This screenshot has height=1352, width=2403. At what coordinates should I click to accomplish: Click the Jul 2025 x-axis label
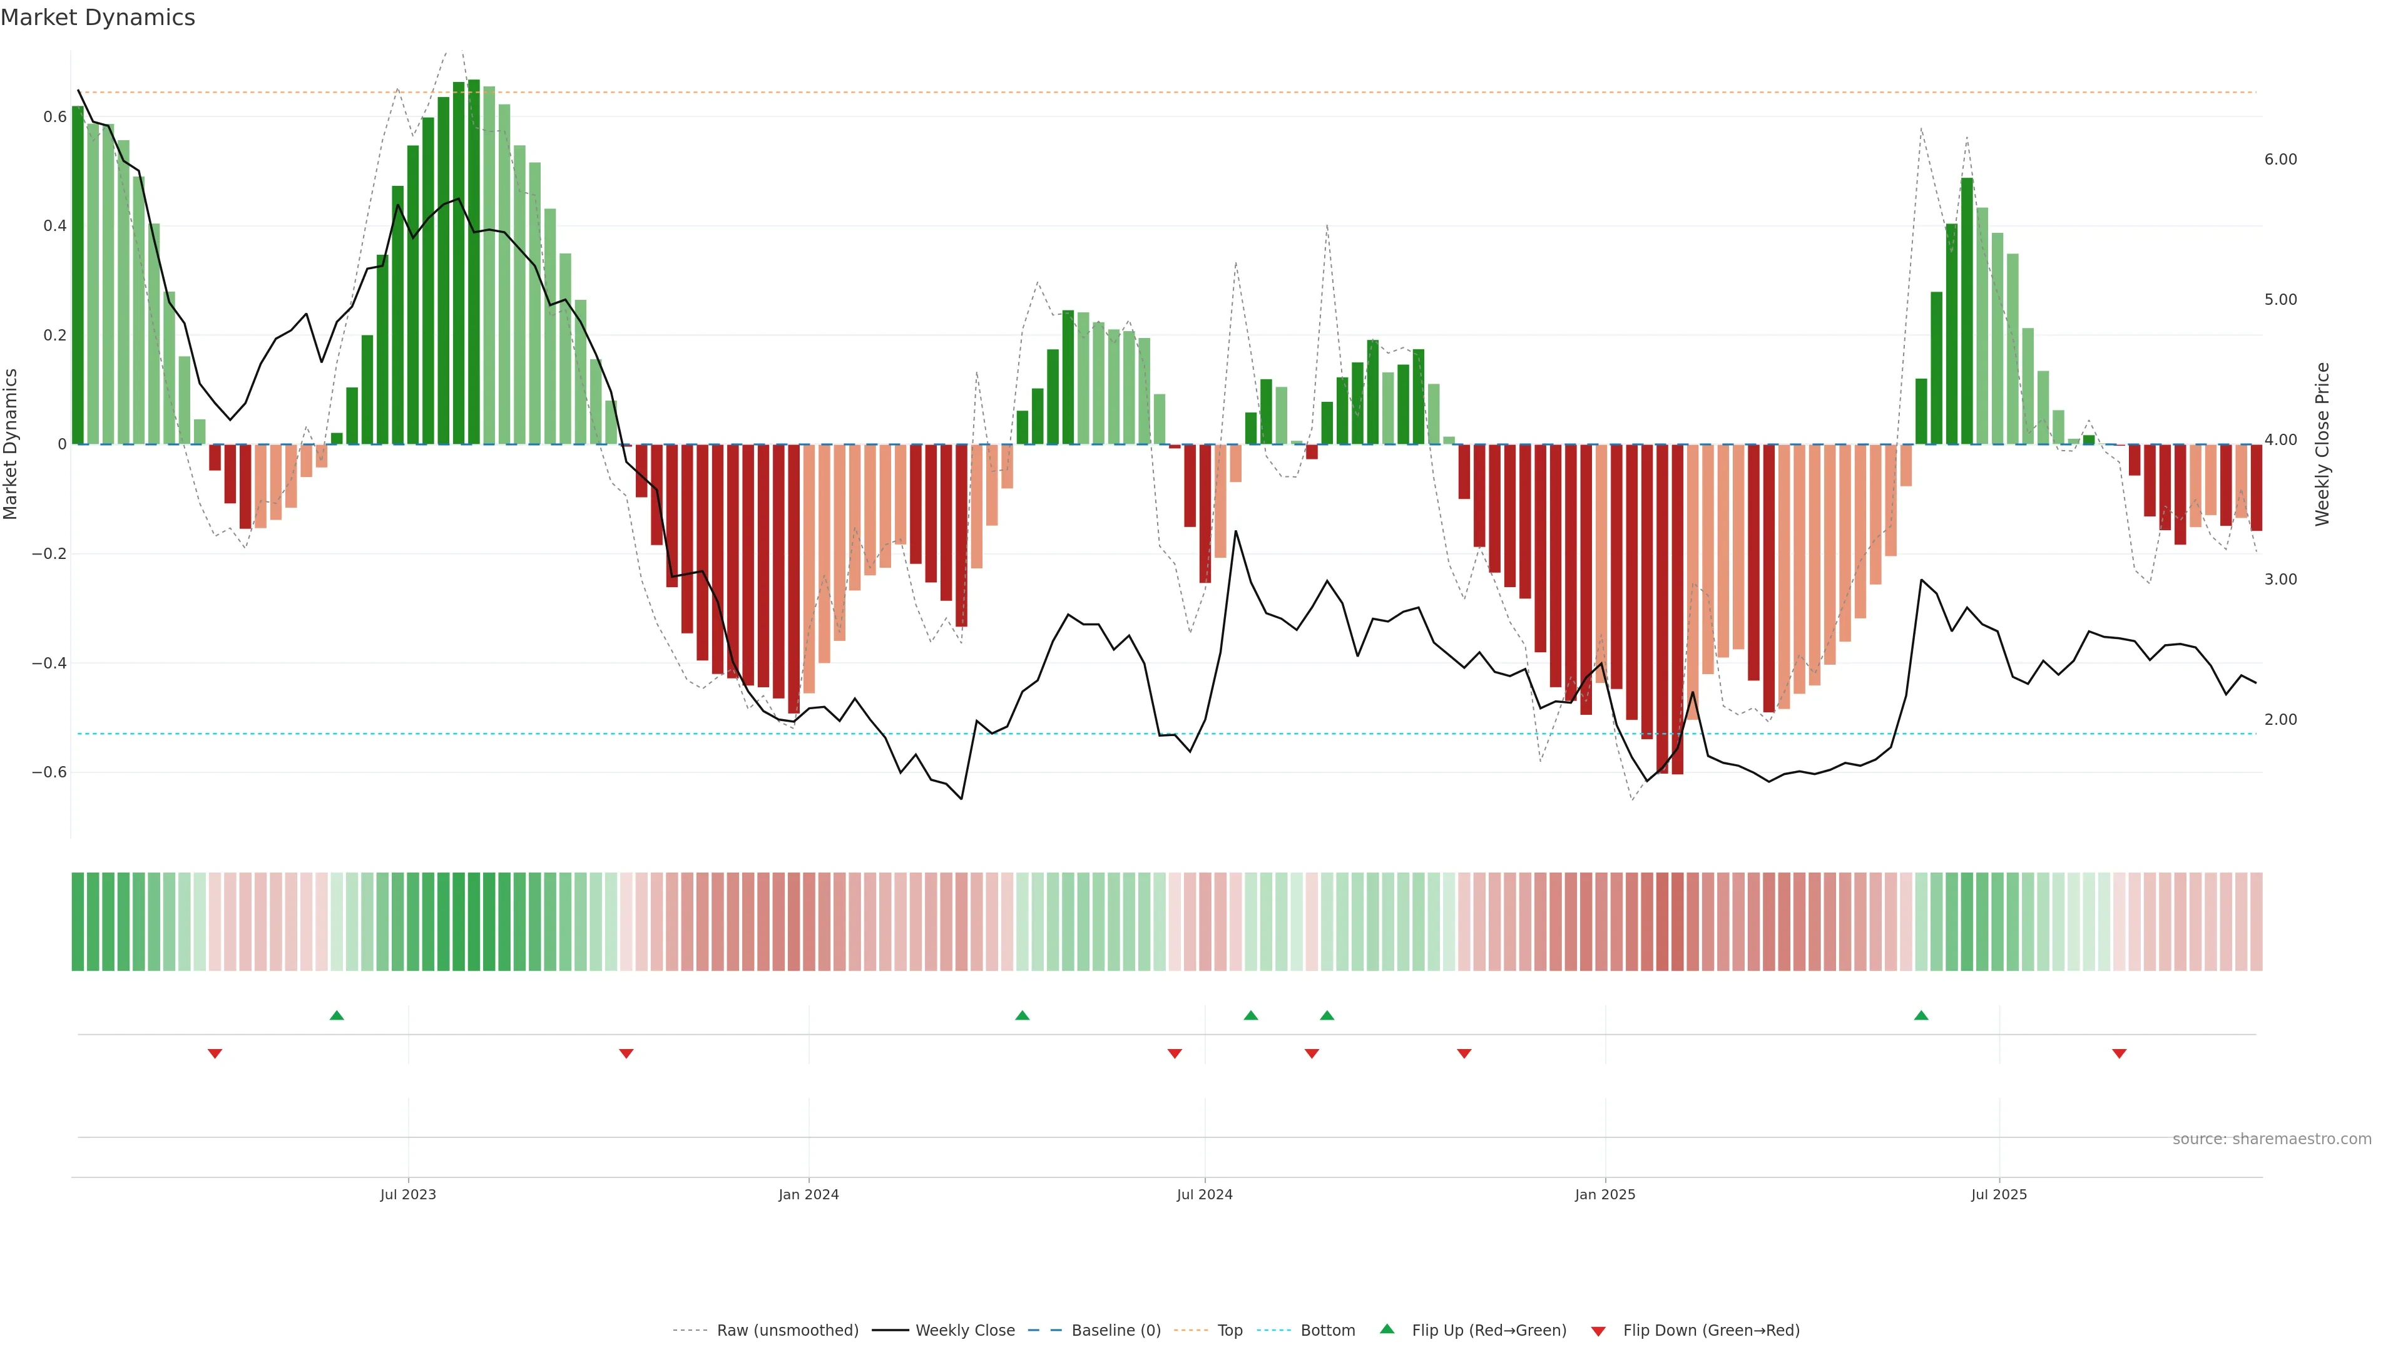(x=1999, y=1194)
